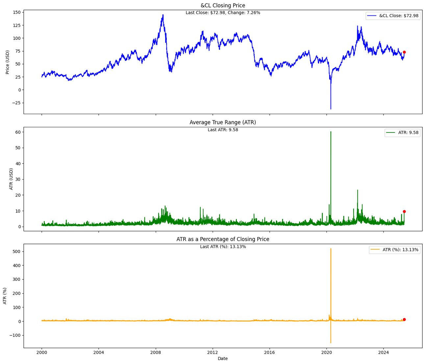Click the red last-close marker on price chart
The width and height of the screenshot is (425, 364).
coord(404,52)
